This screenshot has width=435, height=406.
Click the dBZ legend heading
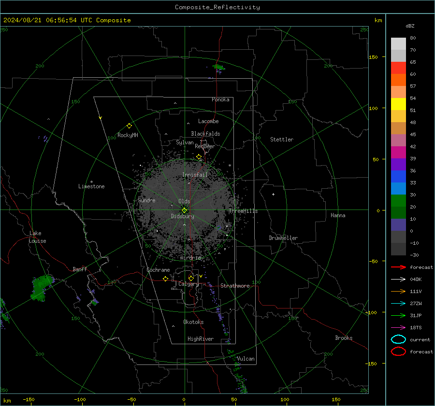coord(410,26)
